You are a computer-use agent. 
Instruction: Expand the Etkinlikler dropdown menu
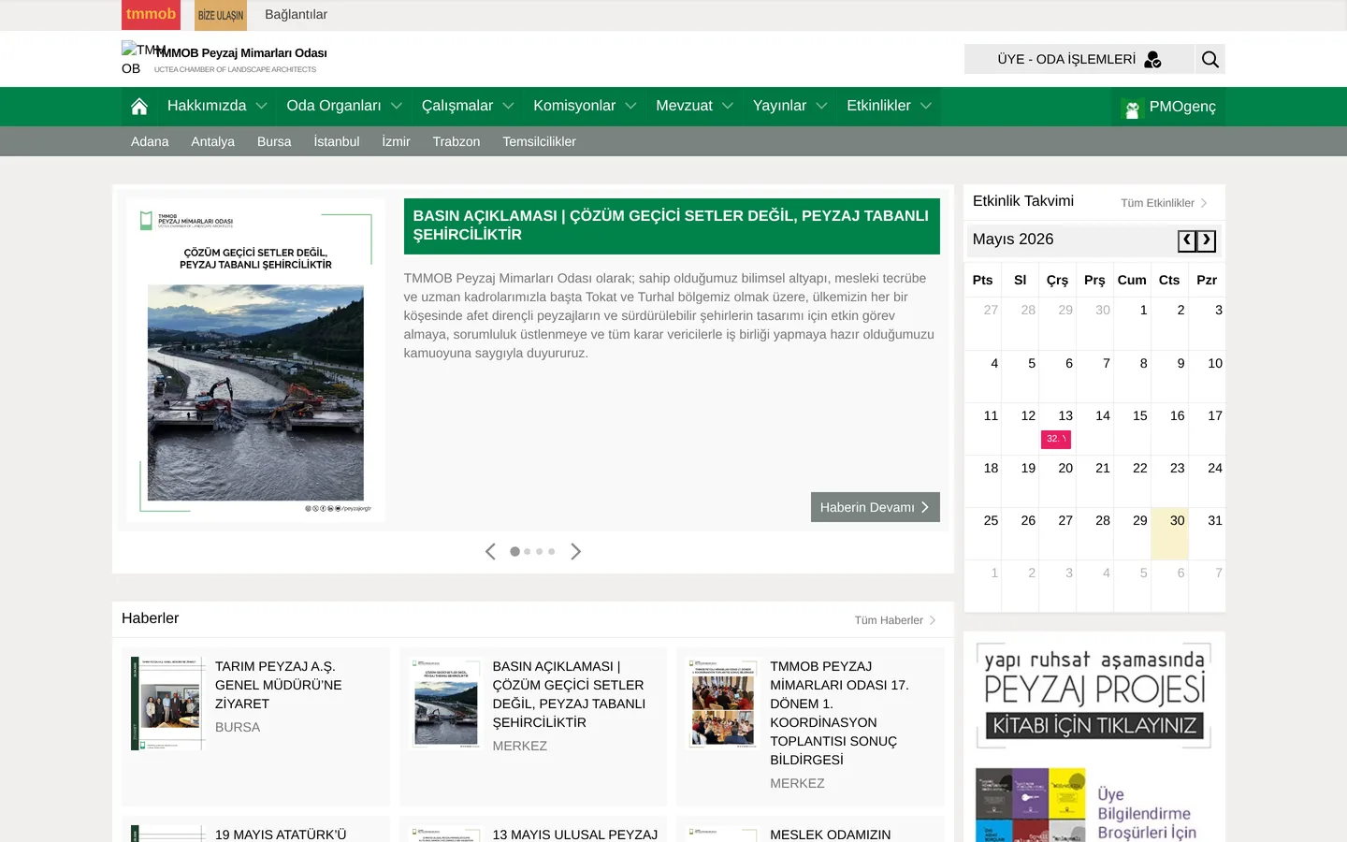point(889,107)
